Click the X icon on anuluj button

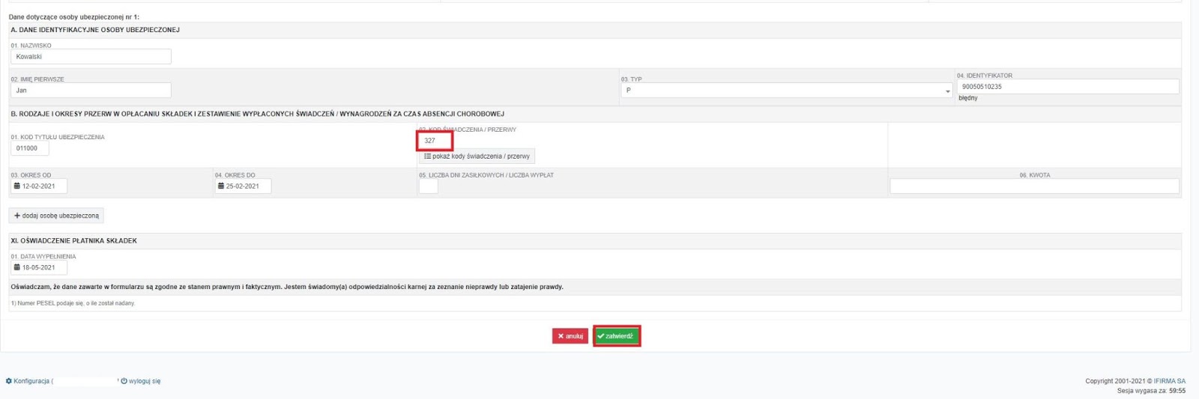561,336
